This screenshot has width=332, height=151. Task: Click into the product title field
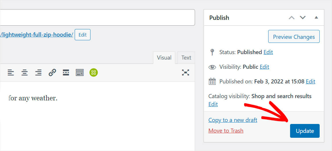tap(95, 18)
